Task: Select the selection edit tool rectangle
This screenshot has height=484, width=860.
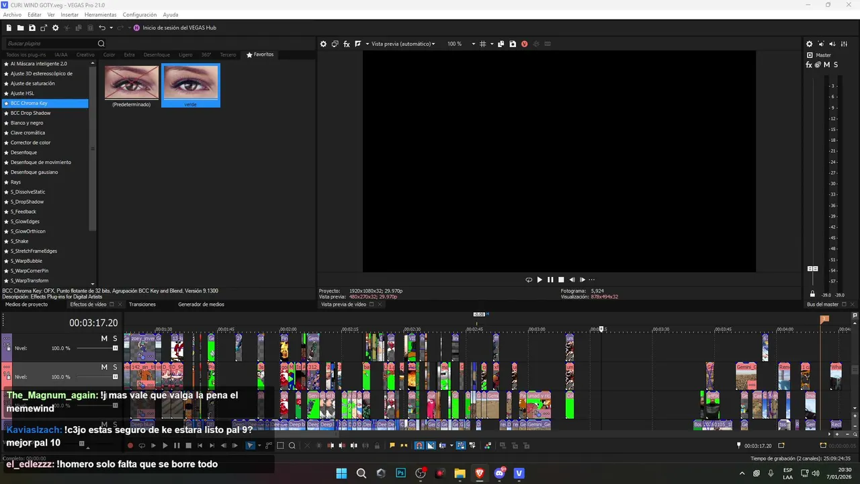Action: tap(279, 445)
